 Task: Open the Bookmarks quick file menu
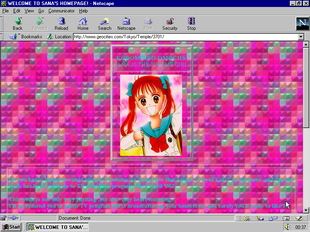point(25,36)
